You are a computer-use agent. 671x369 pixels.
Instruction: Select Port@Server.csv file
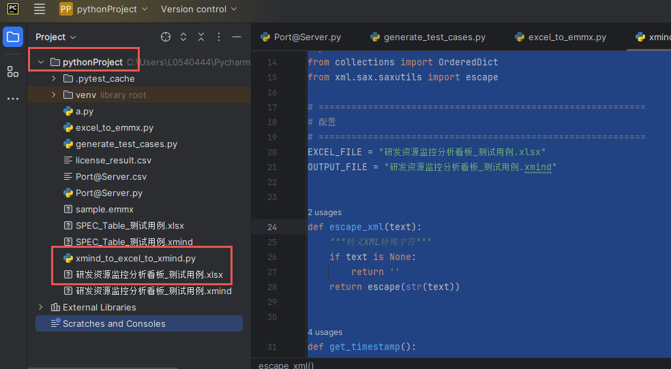[x=111, y=177]
